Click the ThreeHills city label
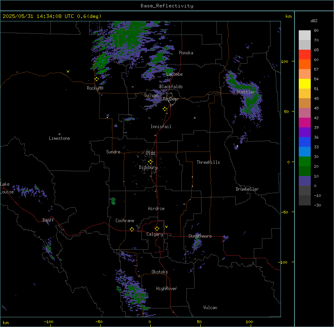 208,162
